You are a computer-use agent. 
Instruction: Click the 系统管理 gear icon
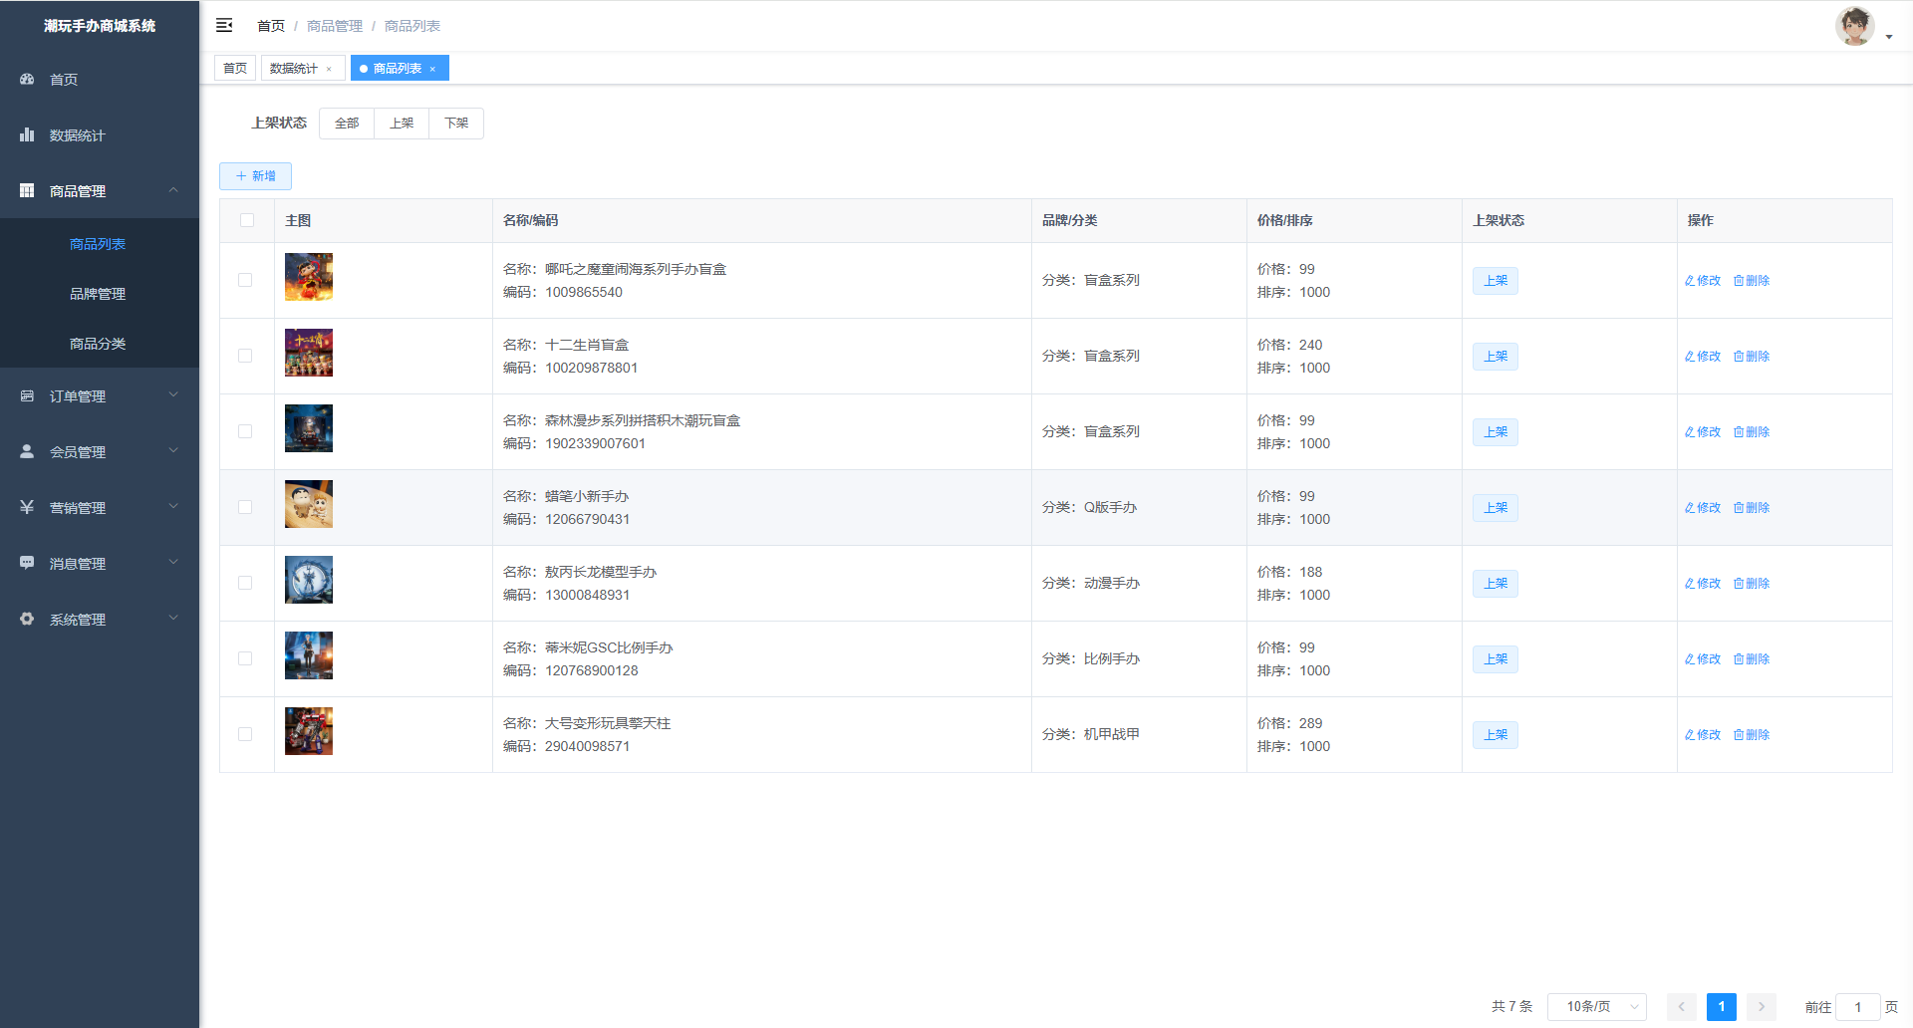click(x=27, y=619)
